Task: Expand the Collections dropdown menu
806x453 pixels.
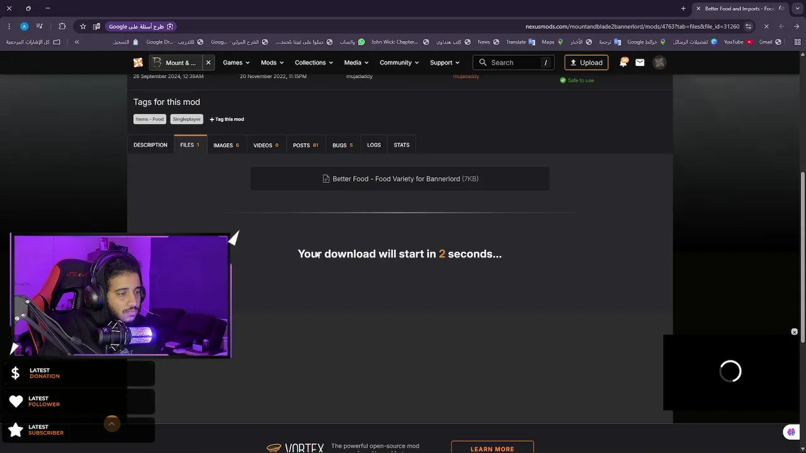Action: click(x=314, y=62)
